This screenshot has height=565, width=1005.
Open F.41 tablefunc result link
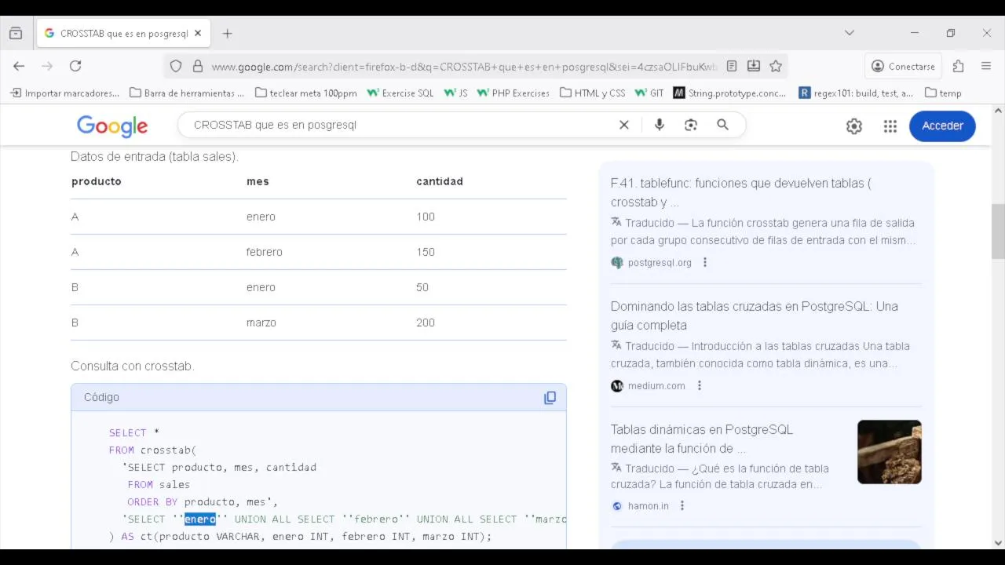pyautogui.click(x=740, y=192)
